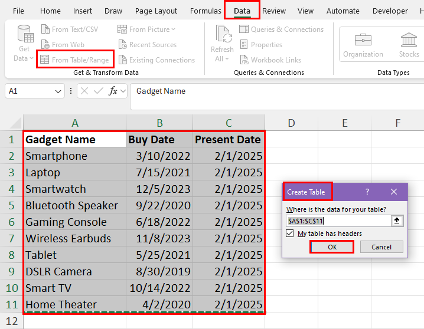
Task: Close the Create Table dialog
Action: 394,192
